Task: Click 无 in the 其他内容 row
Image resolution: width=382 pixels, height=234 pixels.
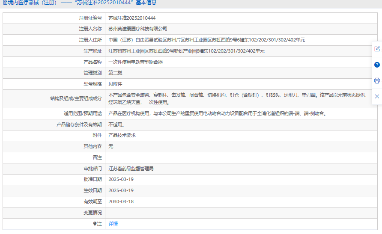Action: coord(110,146)
